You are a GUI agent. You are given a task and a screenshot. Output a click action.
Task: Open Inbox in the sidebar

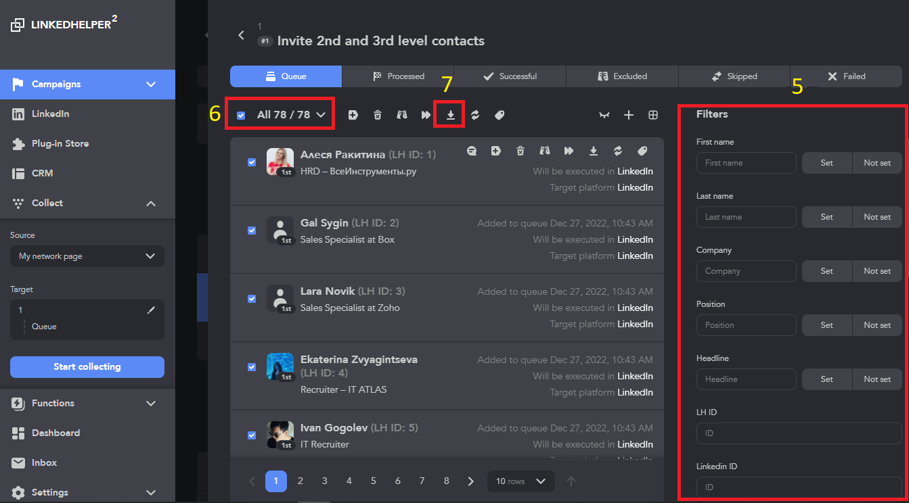click(x=87, y=463)
